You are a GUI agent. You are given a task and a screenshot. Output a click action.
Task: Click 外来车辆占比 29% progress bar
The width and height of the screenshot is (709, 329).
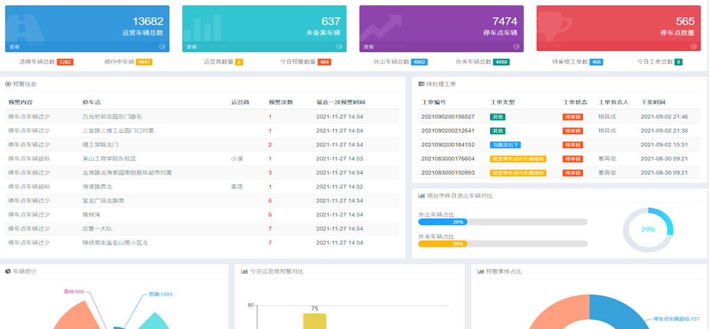pyautogui.click(x=503, y=244)
